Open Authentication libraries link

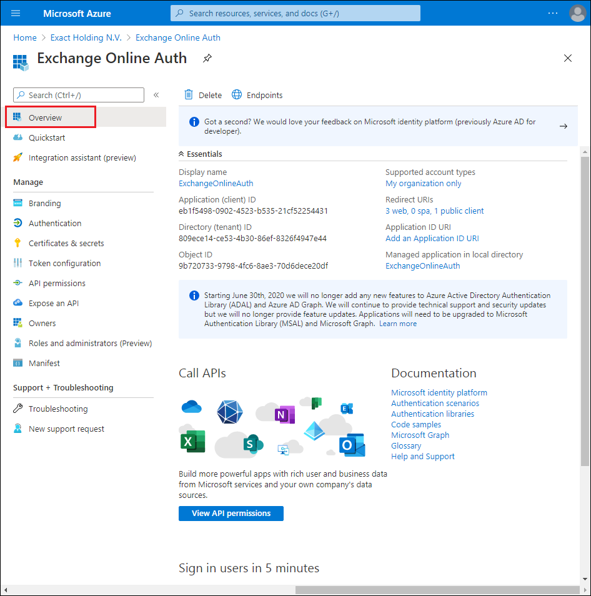click(x=432, y=414)
